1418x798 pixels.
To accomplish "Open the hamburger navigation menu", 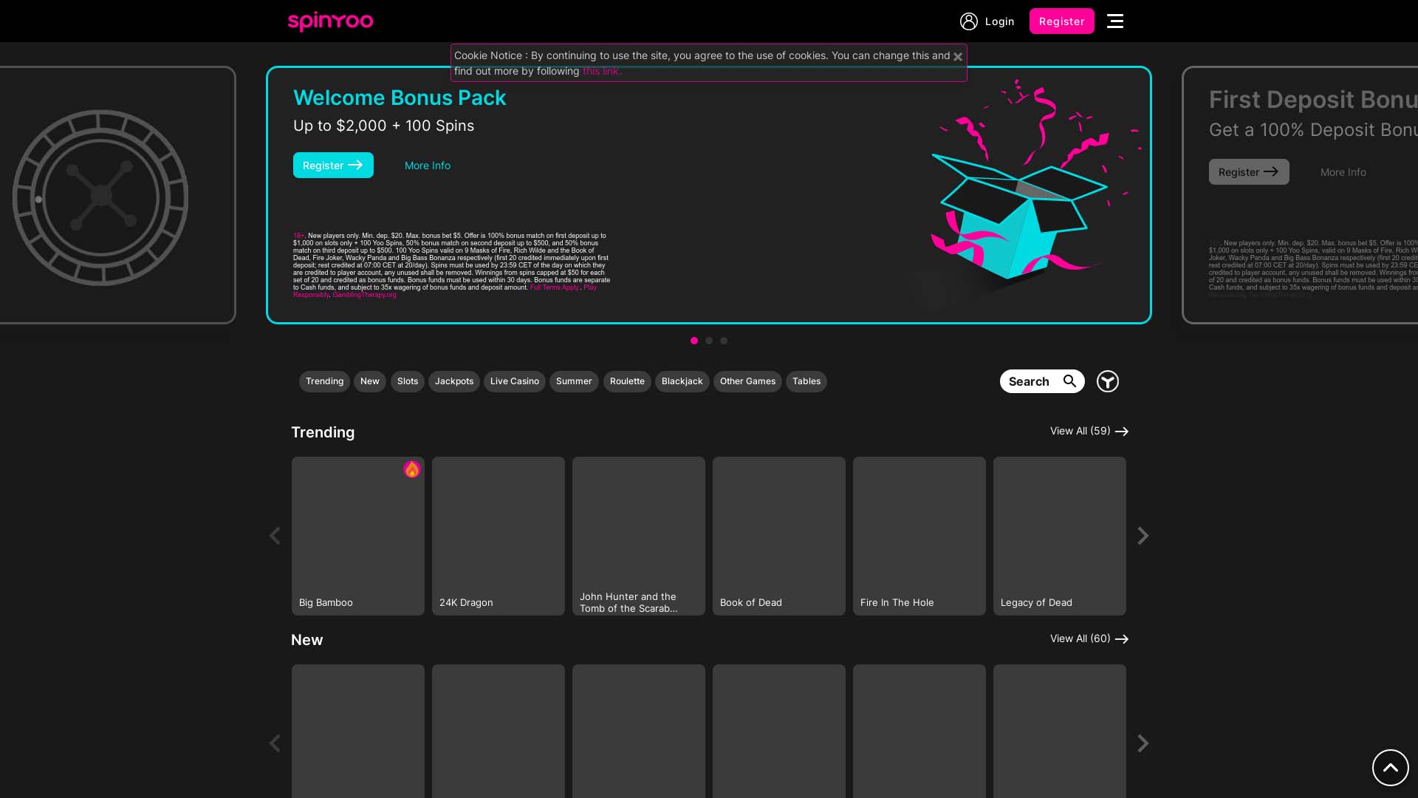I will tap(1115, 21).
